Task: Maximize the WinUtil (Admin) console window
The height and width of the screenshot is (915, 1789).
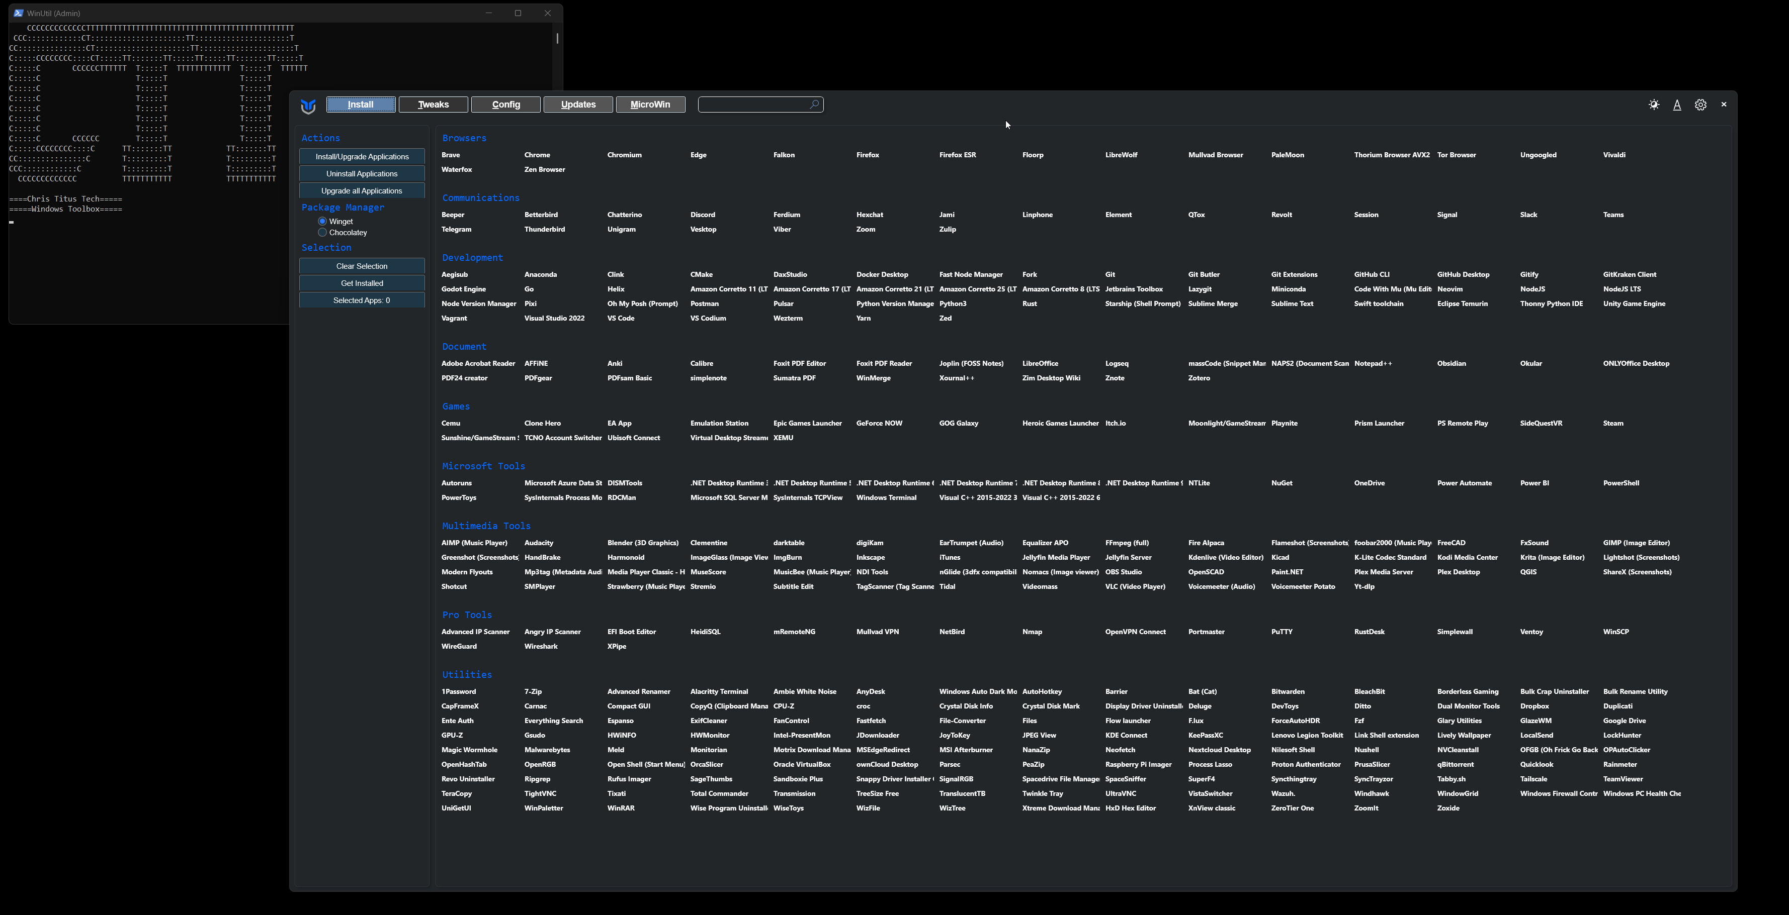Action: point(518,13)
